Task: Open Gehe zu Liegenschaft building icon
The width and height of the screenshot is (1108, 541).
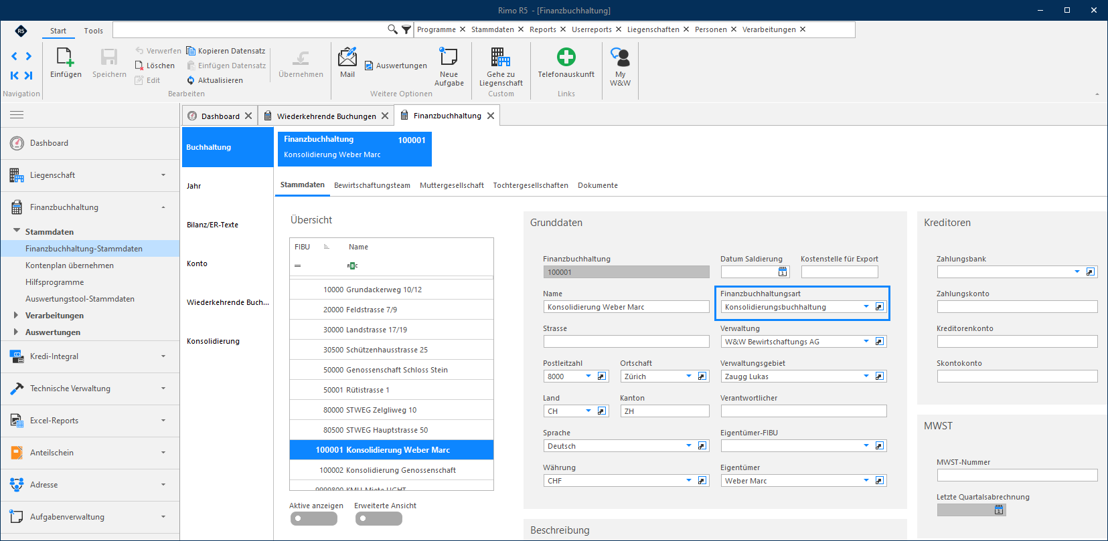Action: point(501,57)
